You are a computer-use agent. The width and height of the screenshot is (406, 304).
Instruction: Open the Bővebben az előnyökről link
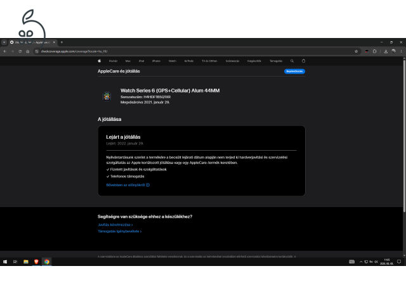coord(128,185)
